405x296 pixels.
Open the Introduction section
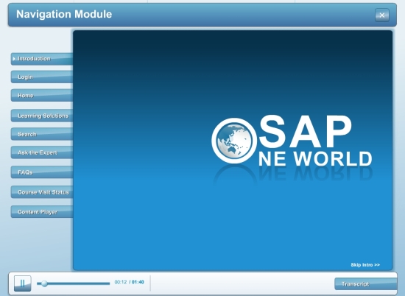(x=42, y=59)
